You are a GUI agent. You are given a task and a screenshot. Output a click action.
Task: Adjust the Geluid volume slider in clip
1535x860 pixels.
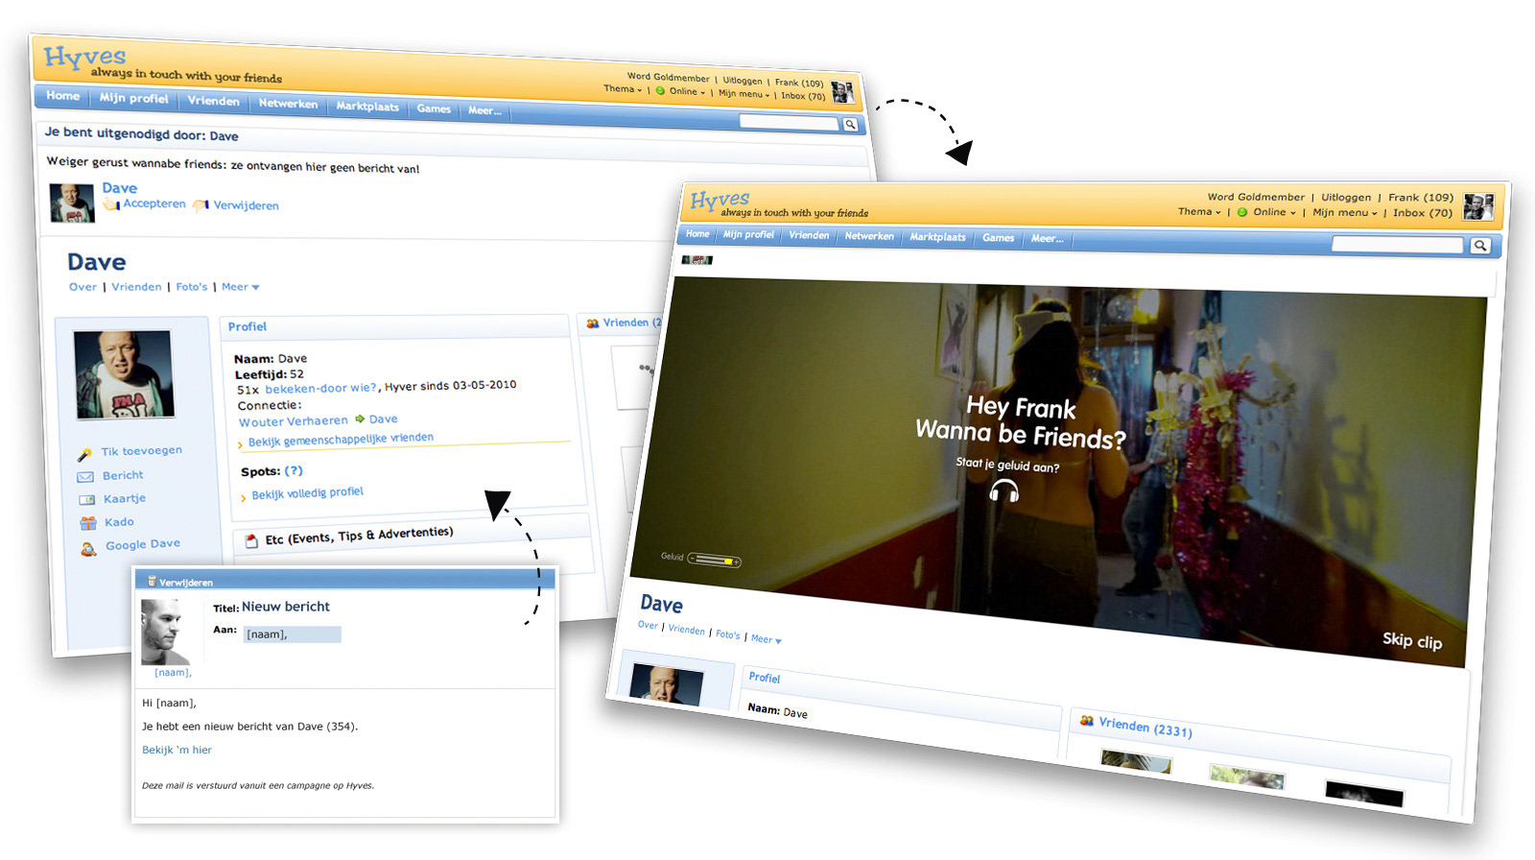click(x=715, y=560)
